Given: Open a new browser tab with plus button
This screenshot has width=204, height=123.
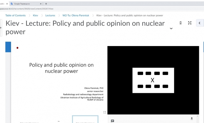Looking at the screenshot, I should point(46,4).
